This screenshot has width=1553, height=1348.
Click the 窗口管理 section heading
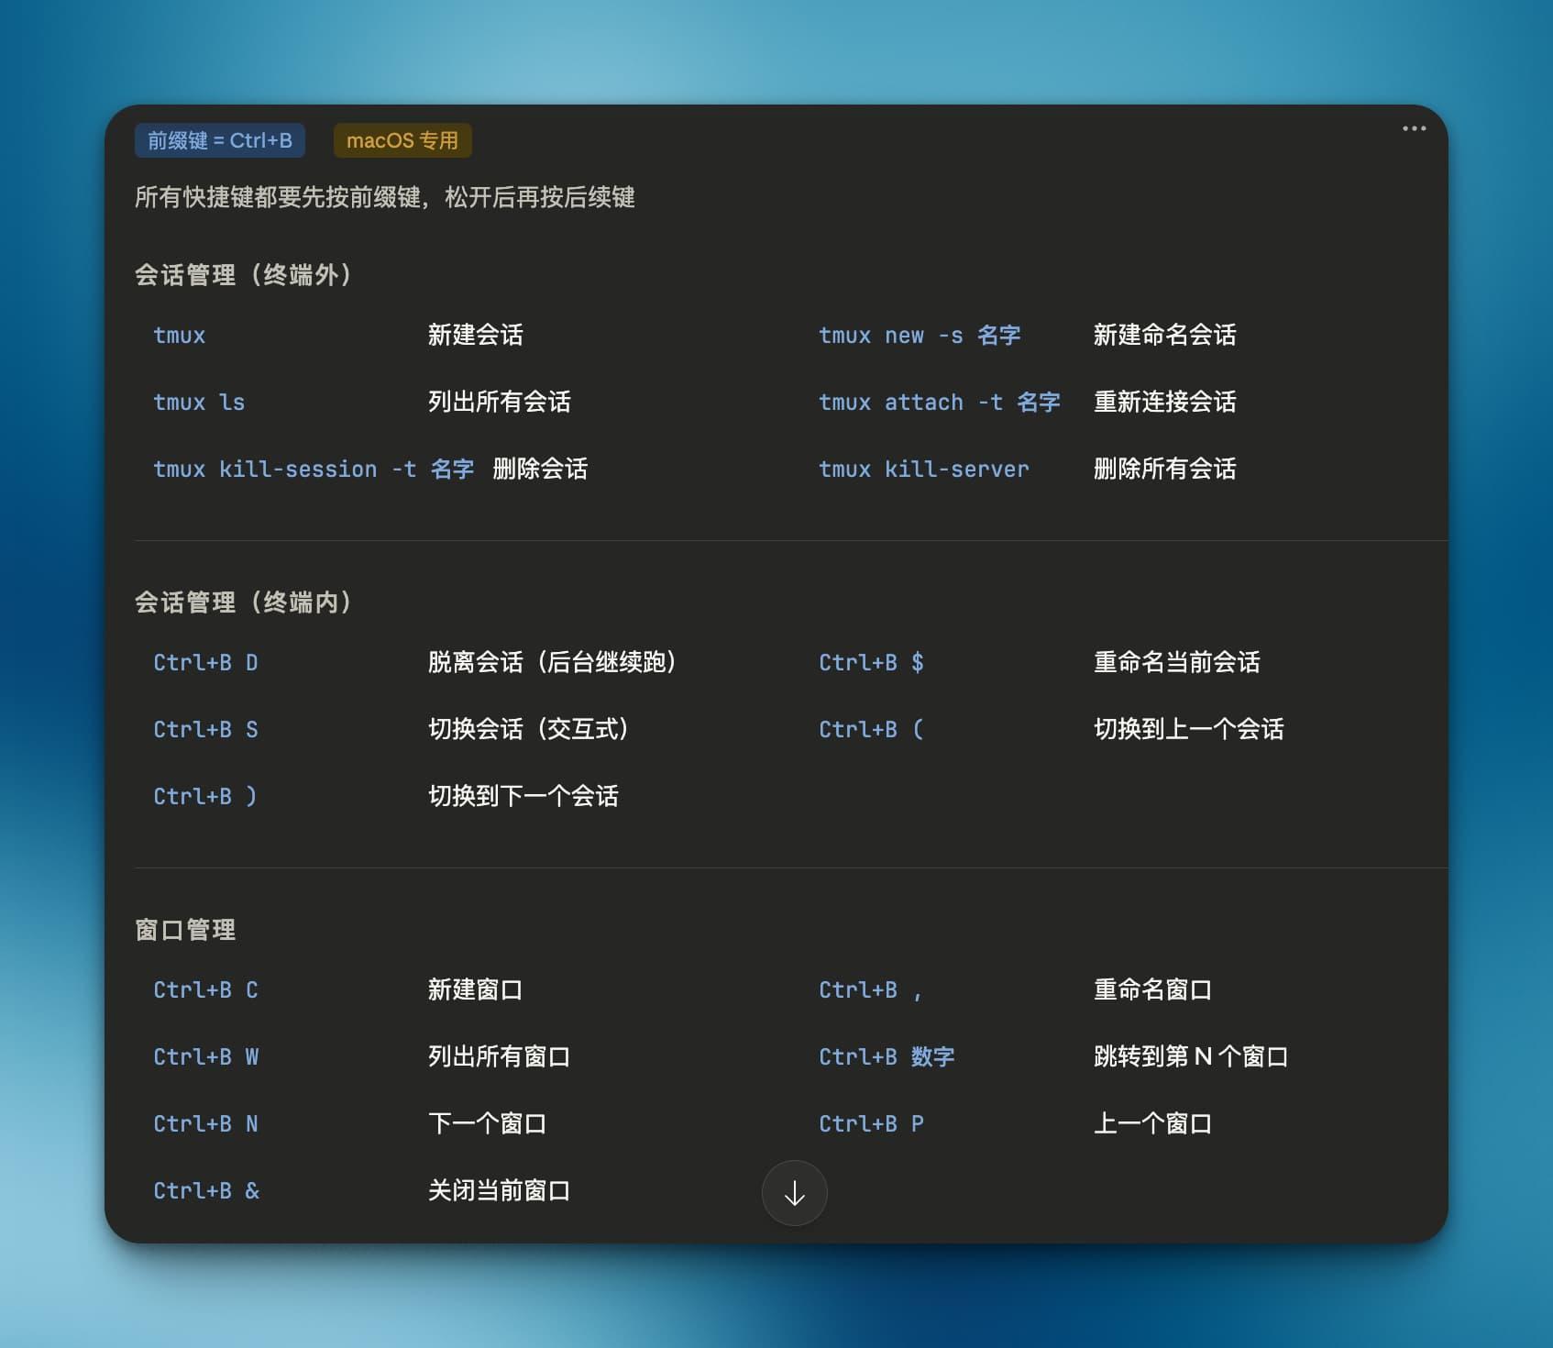[185, 930]
